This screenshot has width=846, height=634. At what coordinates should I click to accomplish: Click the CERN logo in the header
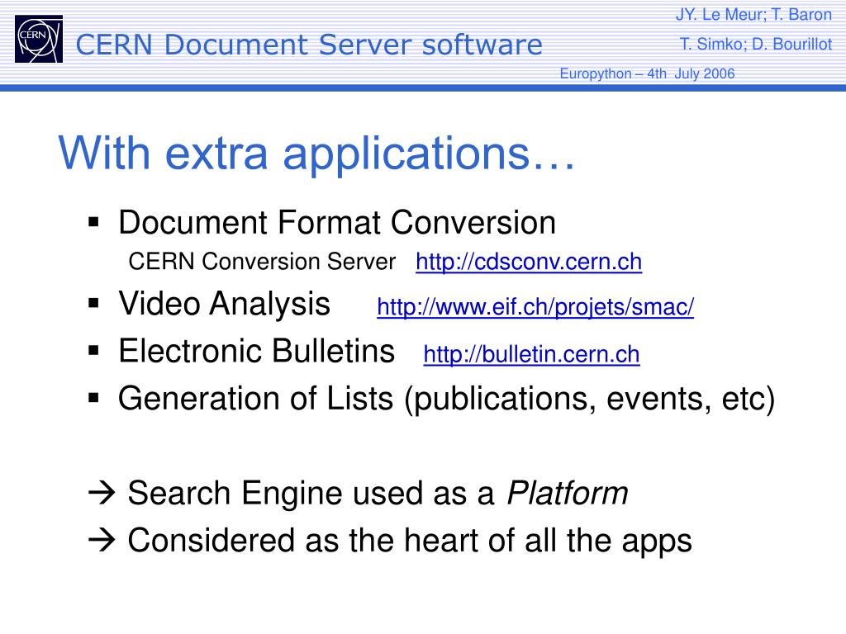39,39
